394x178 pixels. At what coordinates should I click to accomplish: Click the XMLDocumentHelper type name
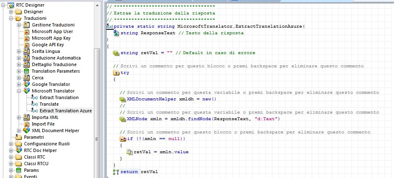[x=151, y=99]
